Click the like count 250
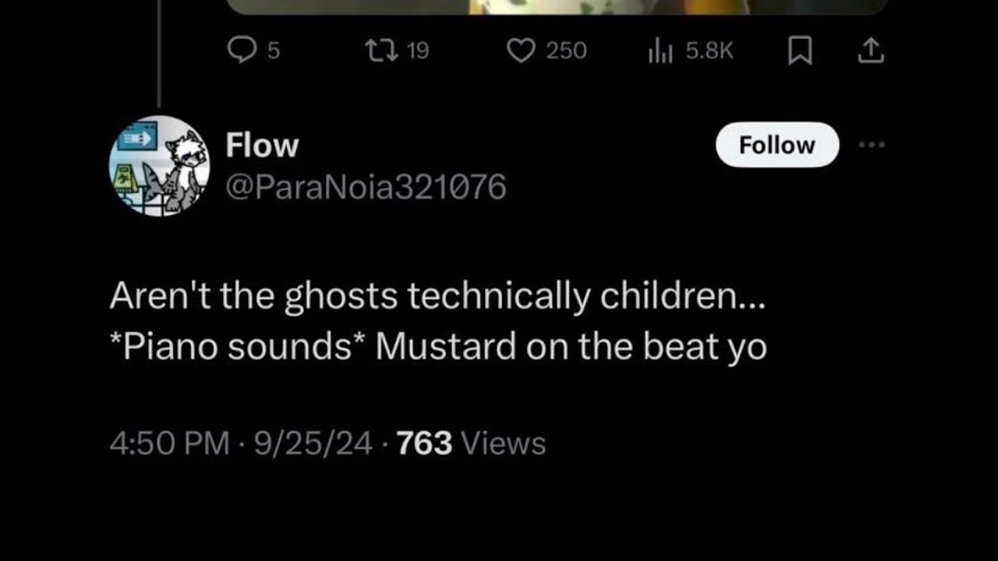 click(x=566, y=51)
